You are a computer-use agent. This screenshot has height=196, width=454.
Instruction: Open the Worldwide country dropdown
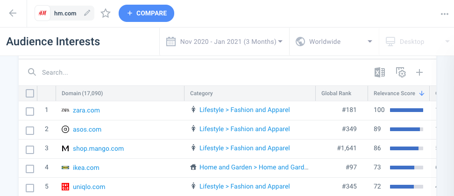coord(334,42)
